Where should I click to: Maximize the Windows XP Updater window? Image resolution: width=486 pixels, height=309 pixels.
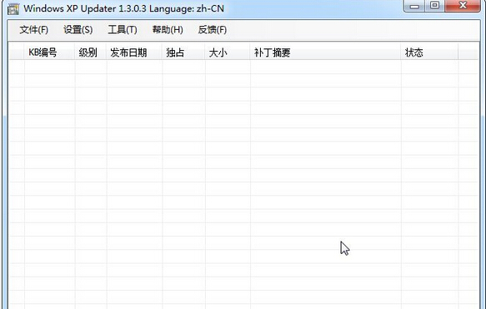pos(435,6)
